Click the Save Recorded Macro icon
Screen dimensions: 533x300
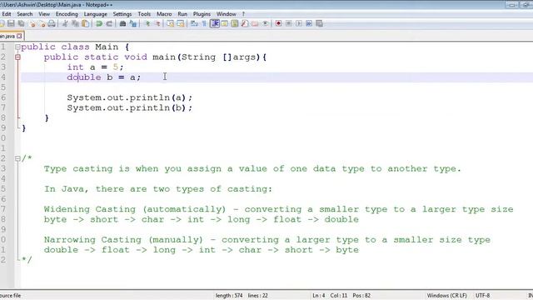click(x=319, y=23)
